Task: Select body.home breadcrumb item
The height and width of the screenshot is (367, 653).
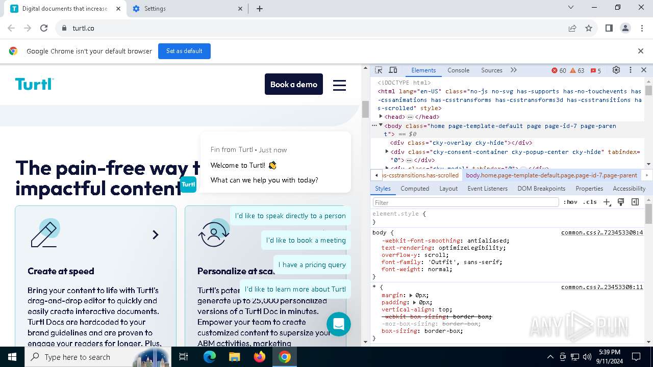Action: coord(551,175)
